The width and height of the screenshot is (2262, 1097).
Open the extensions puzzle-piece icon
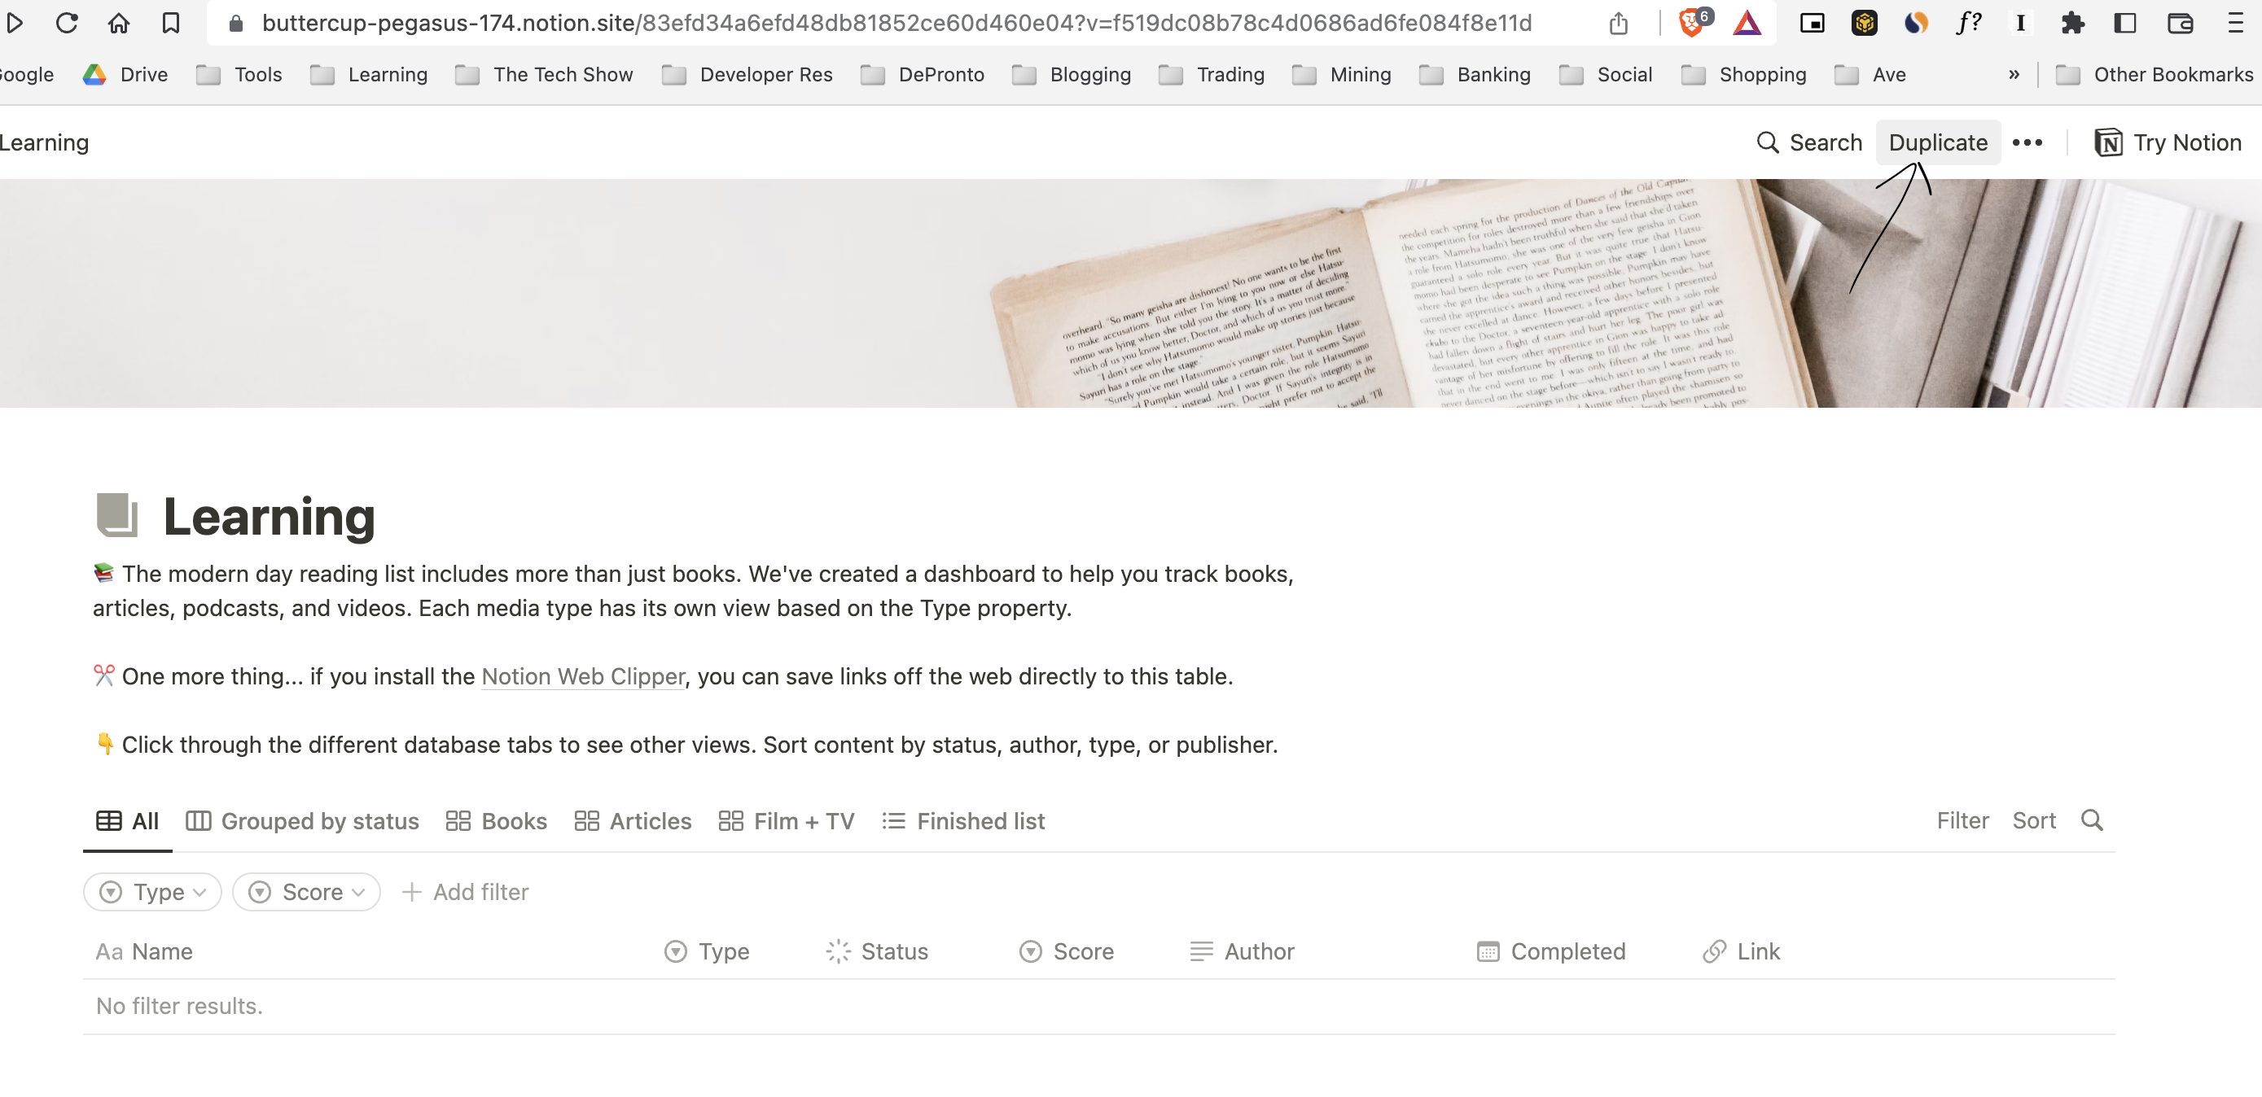(x=2072, y=23)
